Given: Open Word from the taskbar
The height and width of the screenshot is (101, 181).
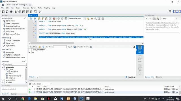Looking at the screenshot, I should point(62,98).
